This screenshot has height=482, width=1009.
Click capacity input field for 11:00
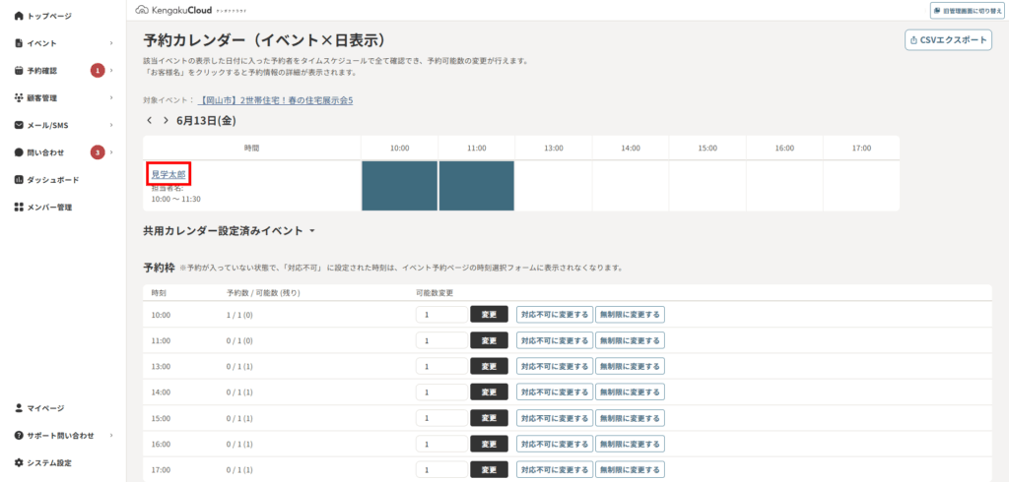441,340
